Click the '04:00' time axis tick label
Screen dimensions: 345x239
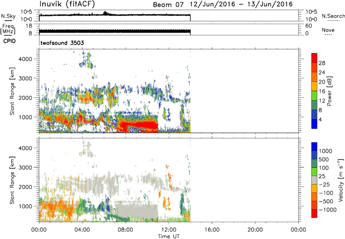click(82, 230)
